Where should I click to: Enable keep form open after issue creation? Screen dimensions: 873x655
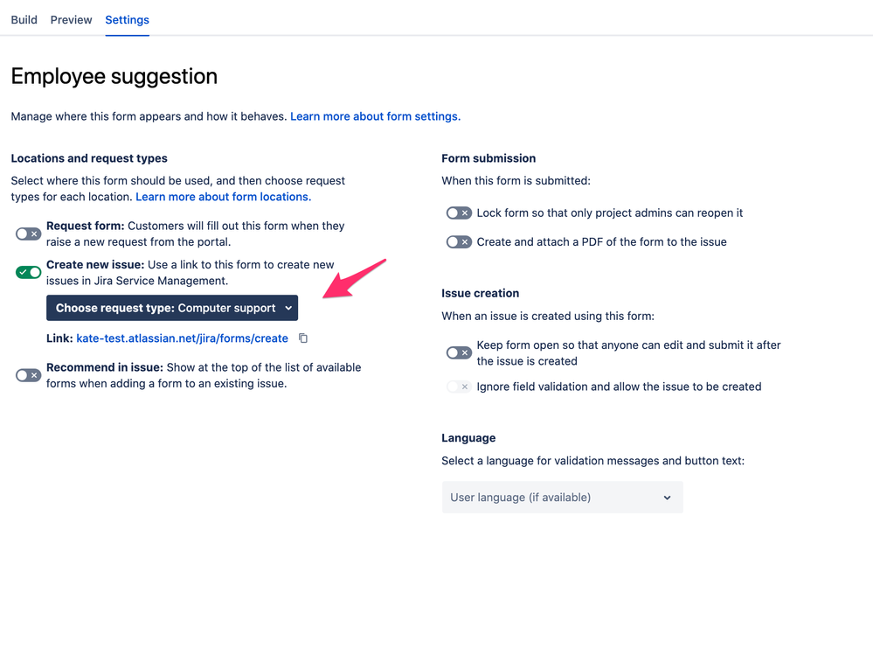tap(458, 352)
